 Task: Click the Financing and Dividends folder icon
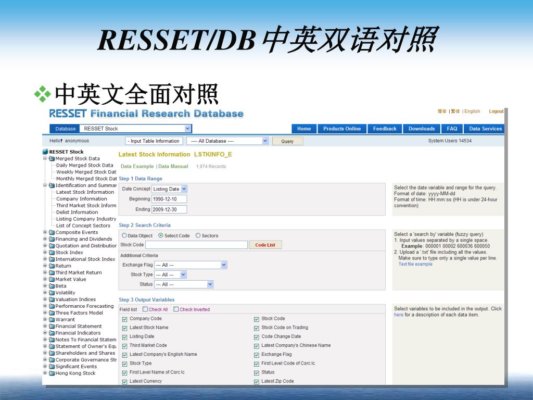[x=52, y=239]
